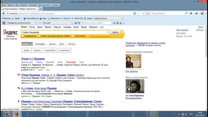Remove the selected 'стихи' filter chip
Image resolution: width=208 pixels, height=117 pixels.
(30, 44)
